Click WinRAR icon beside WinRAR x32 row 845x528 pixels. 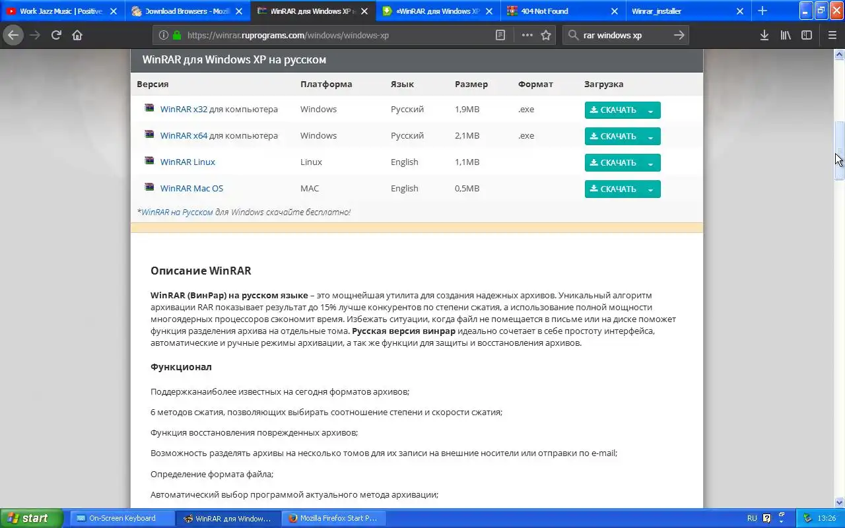(149, 108)
